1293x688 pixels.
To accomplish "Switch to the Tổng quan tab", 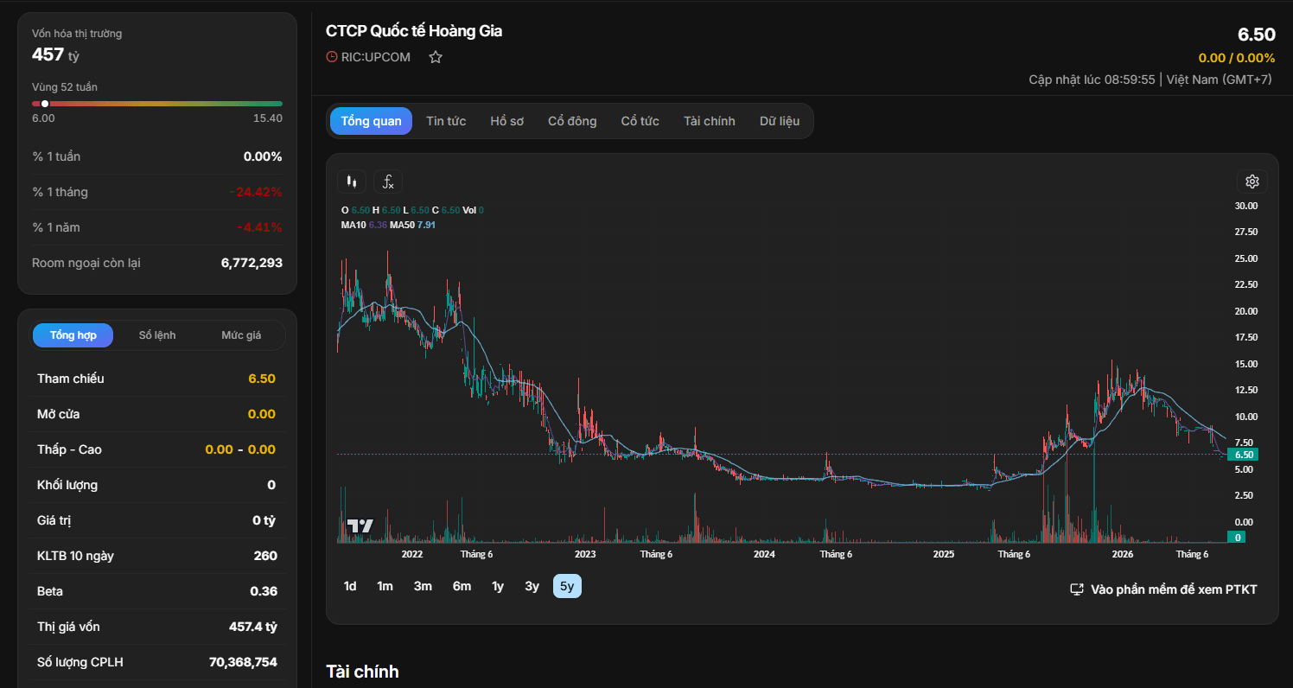I will (372, 121).
